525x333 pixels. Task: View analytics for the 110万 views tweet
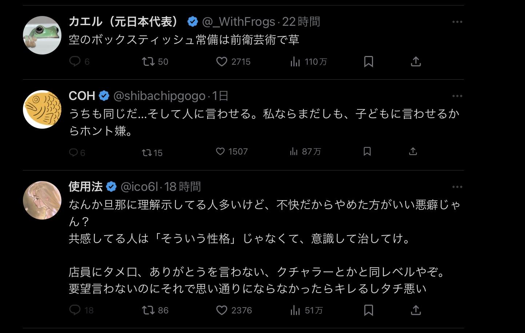[x=295, y=62]
